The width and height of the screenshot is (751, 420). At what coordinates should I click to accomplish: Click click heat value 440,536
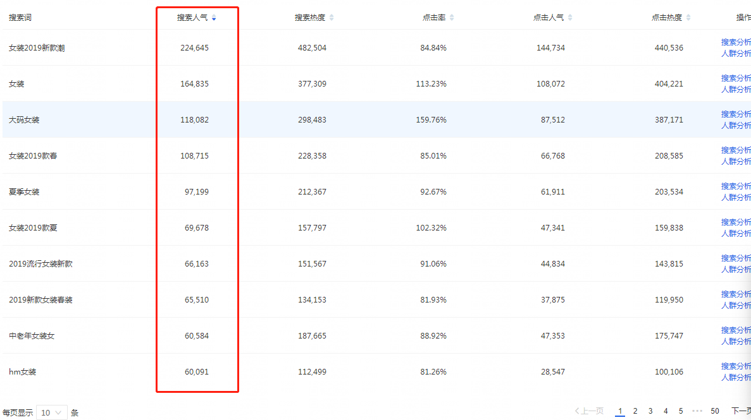[x=669, y=48]
